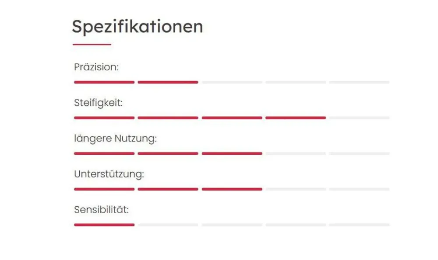Viewport: 438px width, 260px height.
Task: Click the Spezifikationen heading
Action: [x=137, y=27]
